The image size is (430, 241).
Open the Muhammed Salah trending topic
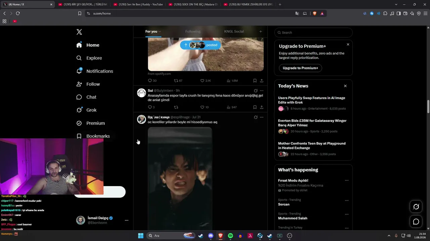pos(293,218)
